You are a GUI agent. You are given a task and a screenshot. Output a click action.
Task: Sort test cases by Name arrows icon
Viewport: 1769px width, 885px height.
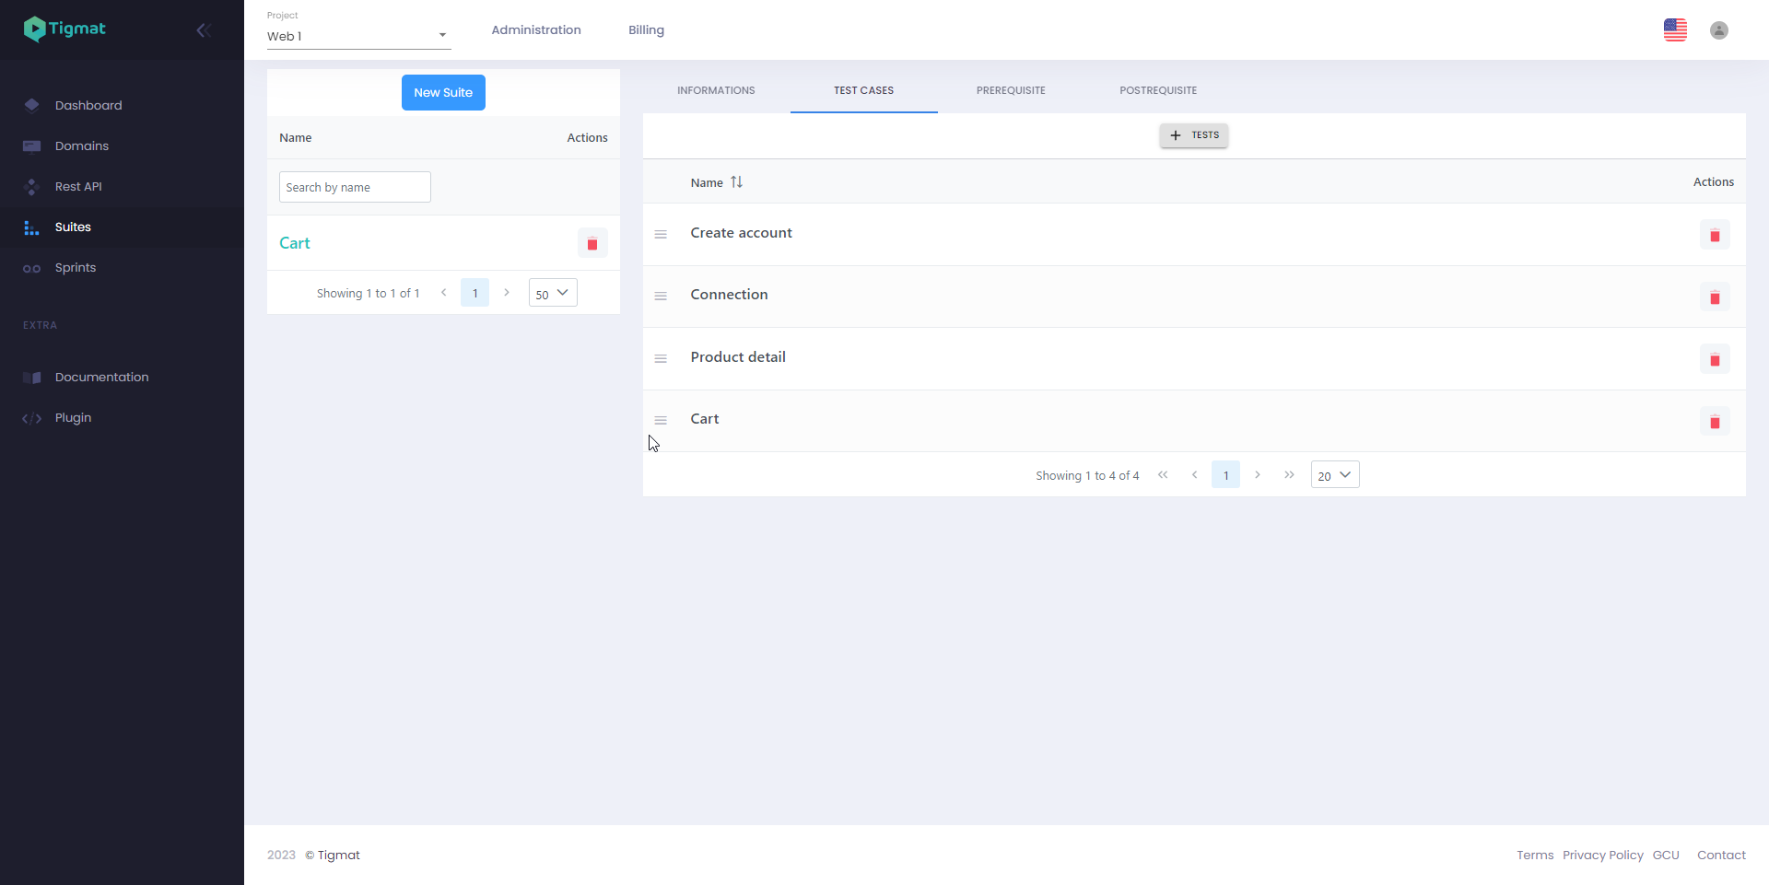click(736, 182)
